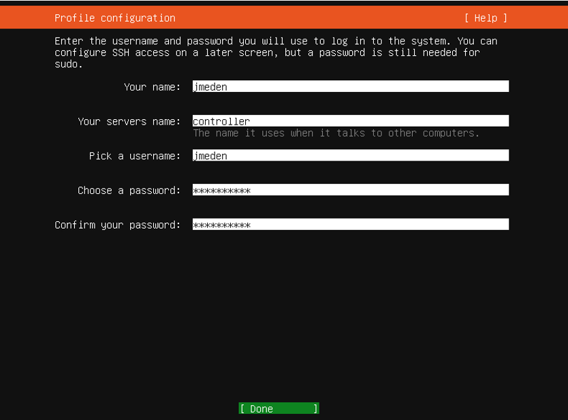Click the 'Pick a username:' label

coord(135,156)
